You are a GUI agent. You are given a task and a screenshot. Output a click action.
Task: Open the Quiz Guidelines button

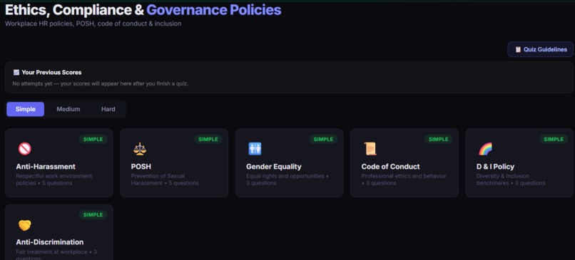(540, 49)
